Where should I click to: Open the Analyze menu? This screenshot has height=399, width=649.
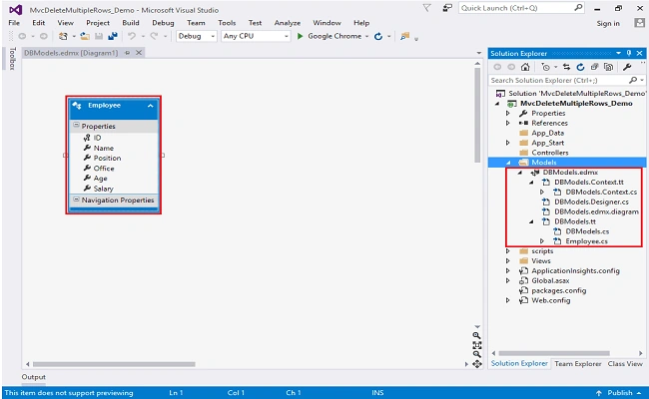pyautogui.click(x=288, y=23)
